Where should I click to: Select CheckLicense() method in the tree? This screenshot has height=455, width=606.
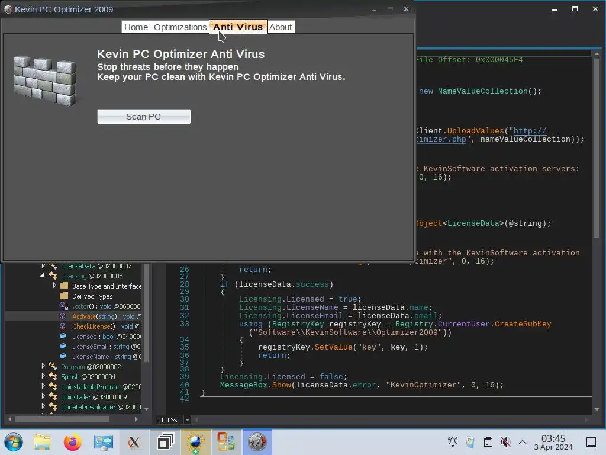pyautogui.click(x=107, y=326)
